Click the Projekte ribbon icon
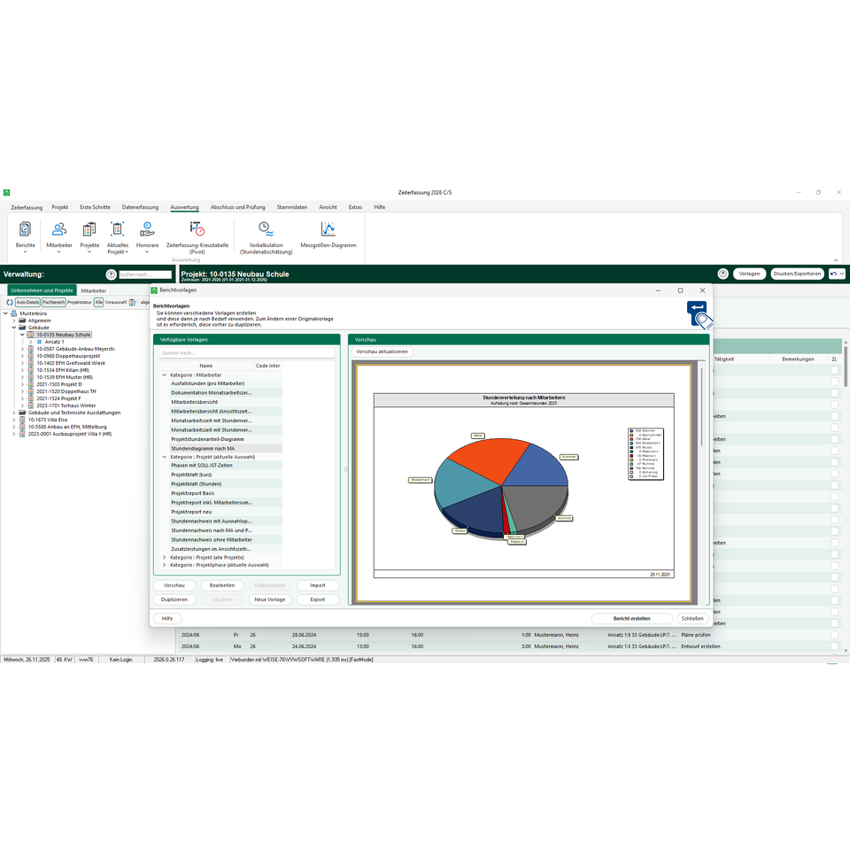Screen dimensions: 850x850 89,229
